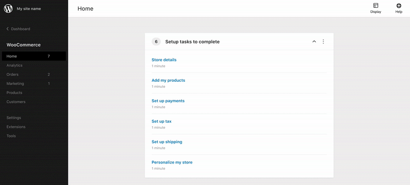Open the setup tasks three-dot menu

[323, 41]
